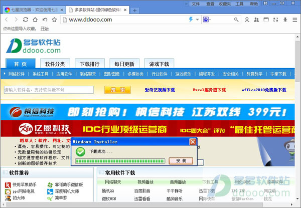
Task: Close the 多多软件站 tab
Action: (125, 10)
